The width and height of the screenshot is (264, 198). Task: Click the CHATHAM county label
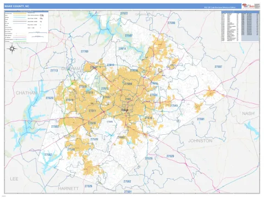(26, 93)
